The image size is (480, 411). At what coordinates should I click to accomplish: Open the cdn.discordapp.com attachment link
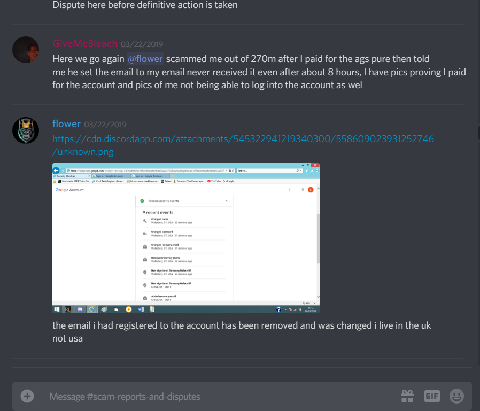(x=243, y=145)
